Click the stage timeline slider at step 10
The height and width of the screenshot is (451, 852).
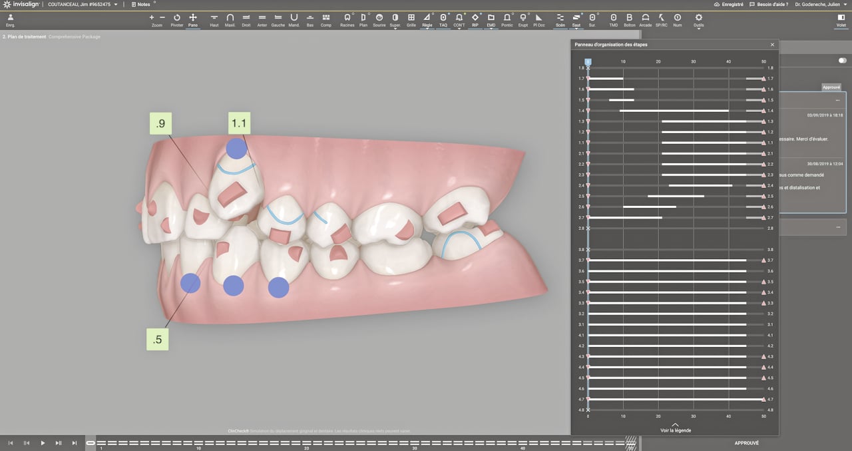coord(198,442)
